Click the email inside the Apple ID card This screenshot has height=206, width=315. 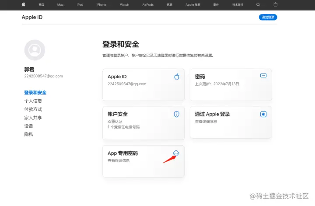point(127,84)
